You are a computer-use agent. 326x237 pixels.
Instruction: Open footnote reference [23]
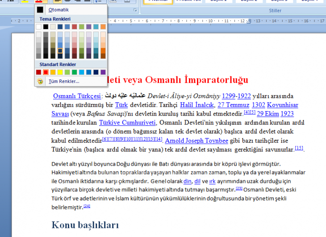coord(239,188)
